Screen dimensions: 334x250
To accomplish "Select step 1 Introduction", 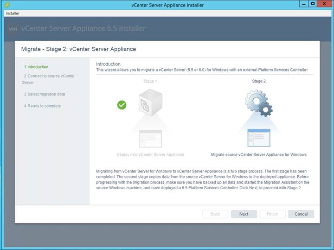I will 36,67.
